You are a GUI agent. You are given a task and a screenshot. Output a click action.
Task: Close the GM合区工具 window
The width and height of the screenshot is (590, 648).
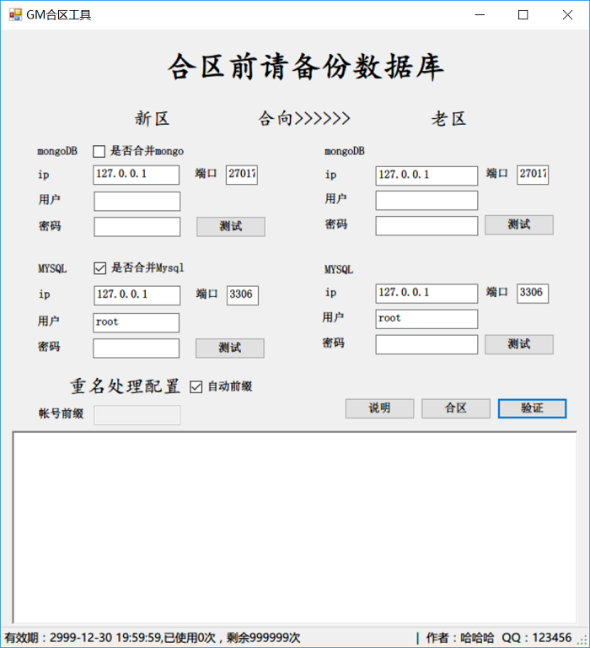click(x=567, y=15)
